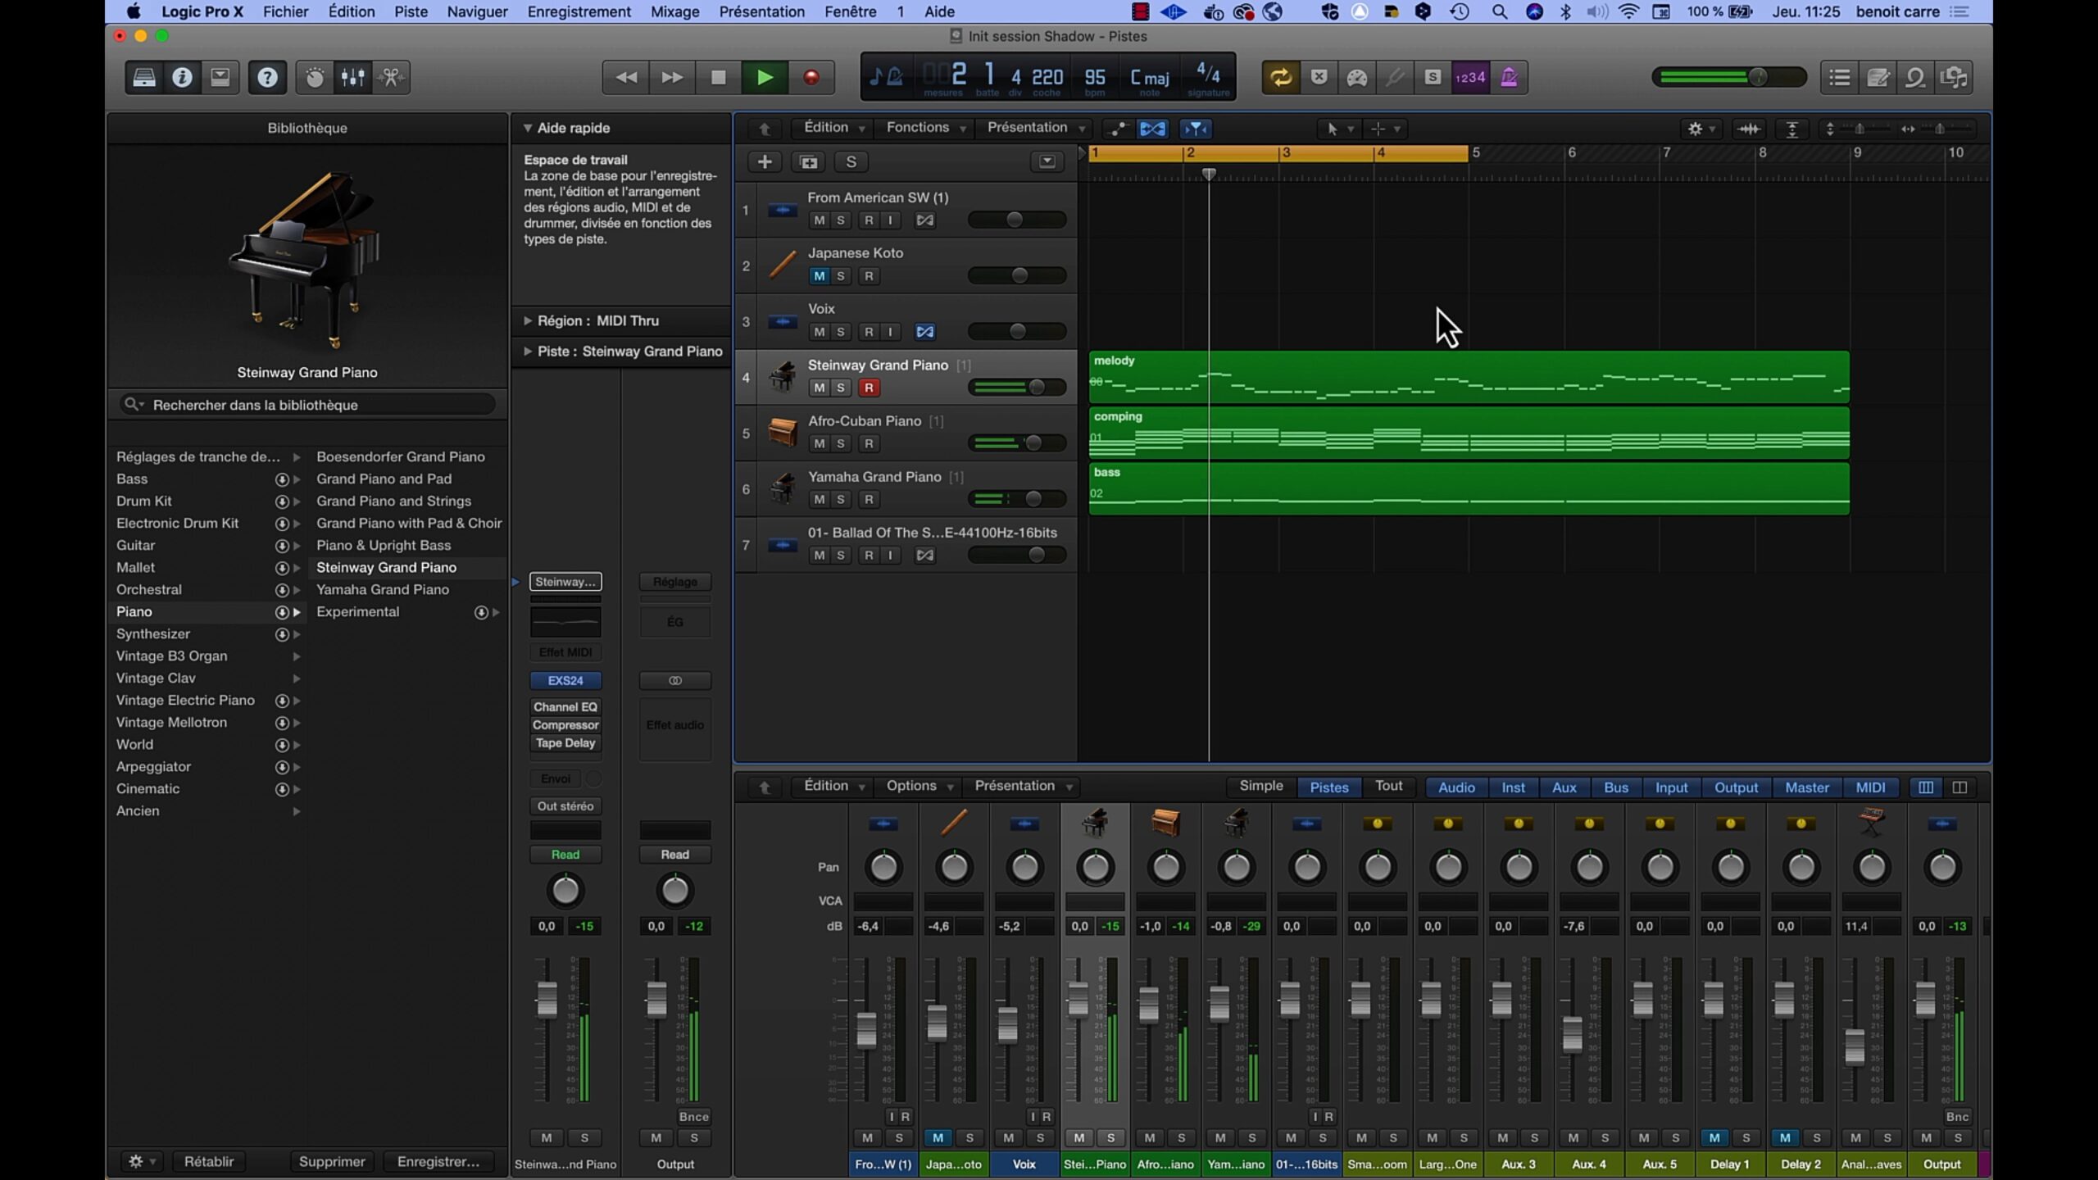Screen dimensions: 2098x1180
Task: Open the library gear action menu
Action: (x=142, y=1161)
